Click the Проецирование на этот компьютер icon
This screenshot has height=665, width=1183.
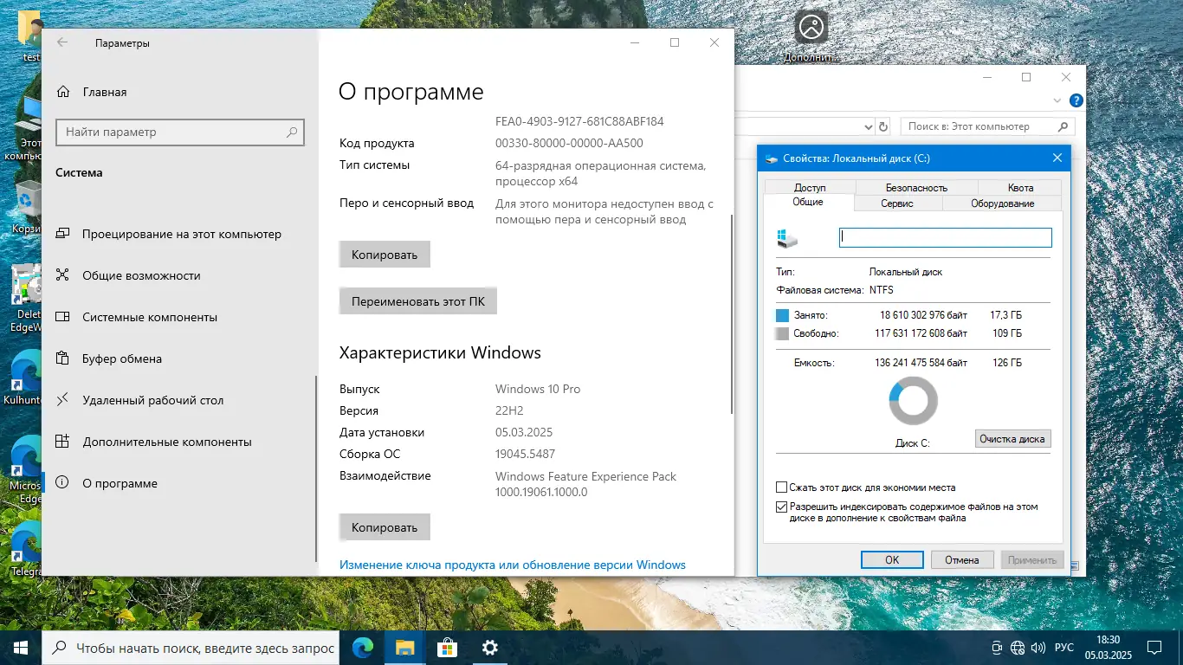tap(62, 234)
